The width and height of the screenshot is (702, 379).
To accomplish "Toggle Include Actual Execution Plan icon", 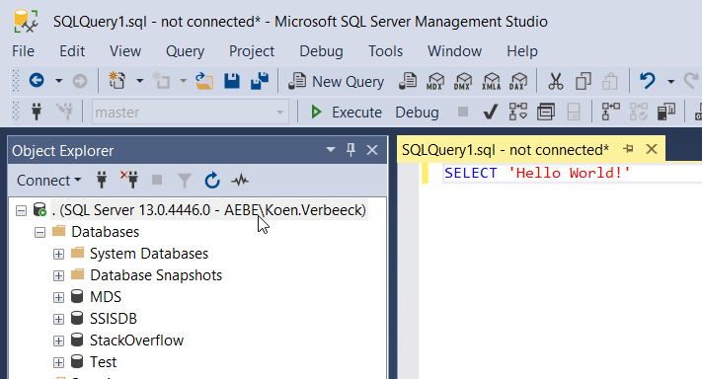I will pyautogui.click(x=610, y=112).
